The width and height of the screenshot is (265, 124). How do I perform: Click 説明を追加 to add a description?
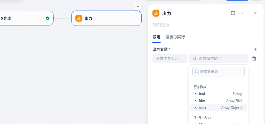162,25
